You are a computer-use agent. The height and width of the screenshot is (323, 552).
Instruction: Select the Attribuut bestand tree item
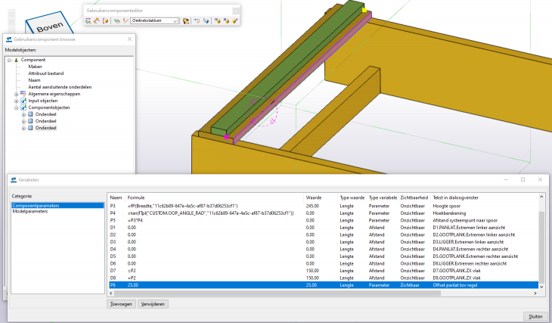45,73
